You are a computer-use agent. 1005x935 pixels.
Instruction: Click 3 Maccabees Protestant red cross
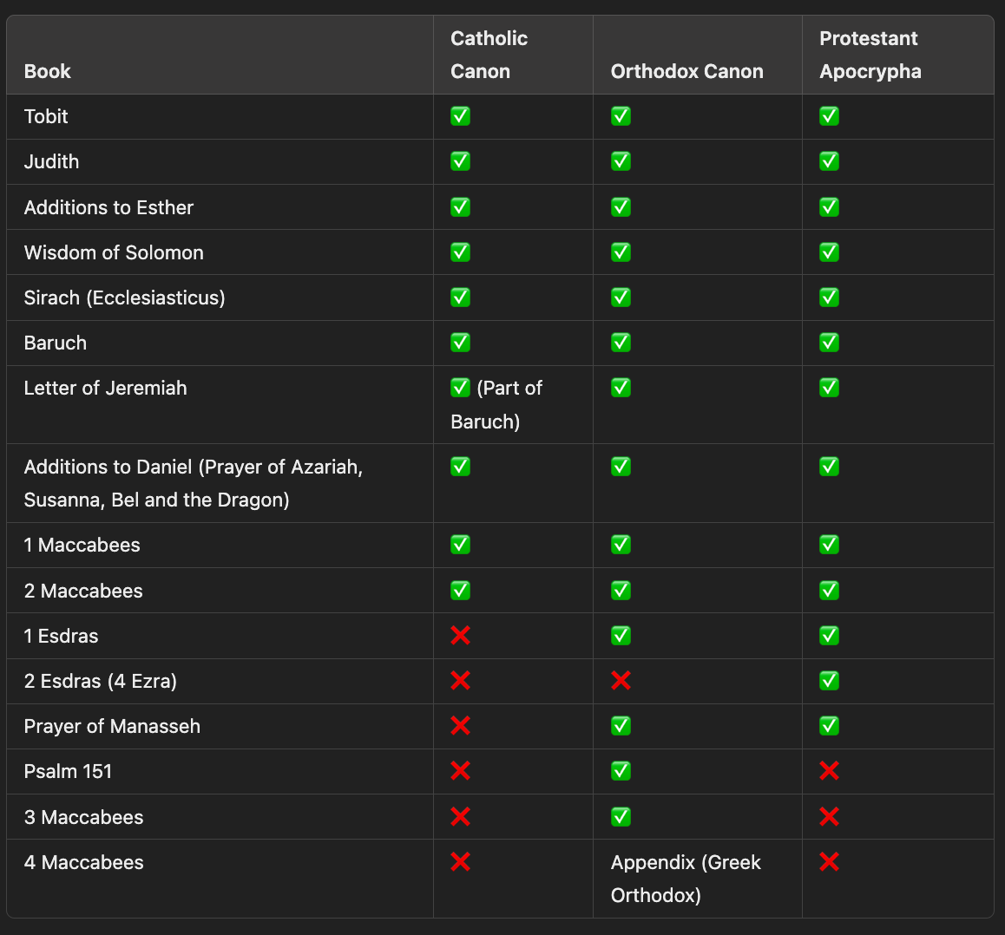pos(829,816)
